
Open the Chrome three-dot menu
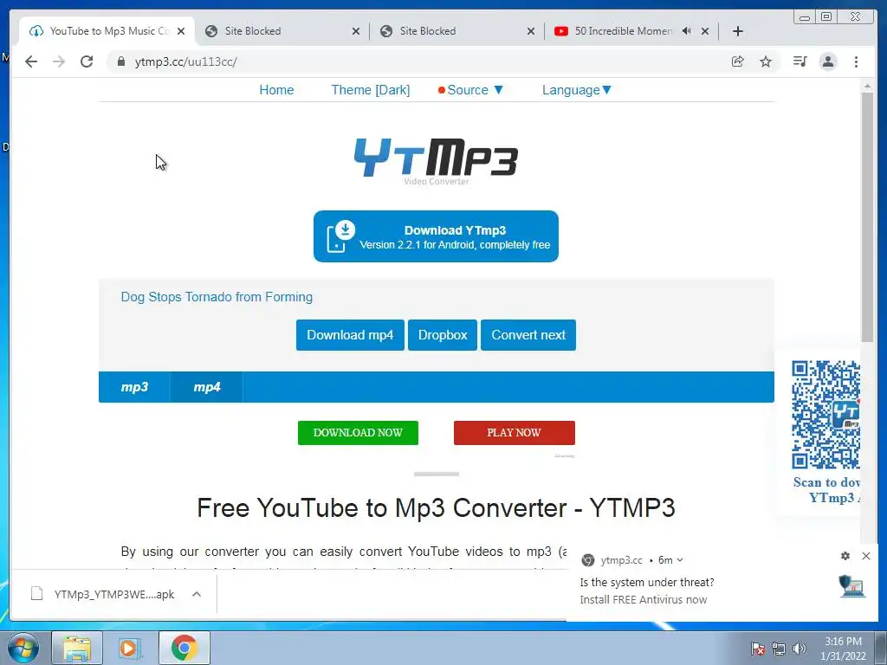click(x=856, y=61)
